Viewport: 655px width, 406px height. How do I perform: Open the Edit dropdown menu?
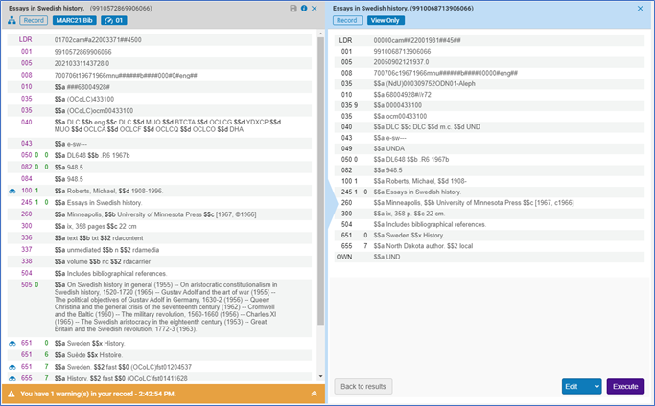pyautogui.click(x=582, y=386)
